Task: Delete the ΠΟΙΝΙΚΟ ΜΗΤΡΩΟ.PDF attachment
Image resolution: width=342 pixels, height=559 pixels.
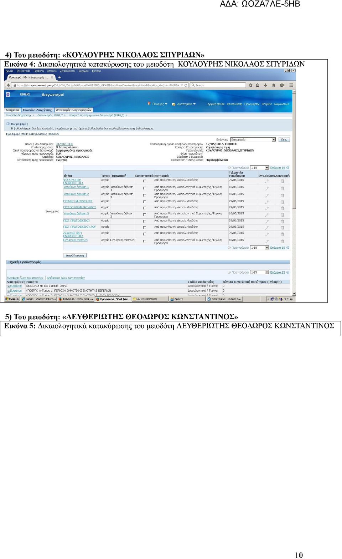Action: (283, 202)
